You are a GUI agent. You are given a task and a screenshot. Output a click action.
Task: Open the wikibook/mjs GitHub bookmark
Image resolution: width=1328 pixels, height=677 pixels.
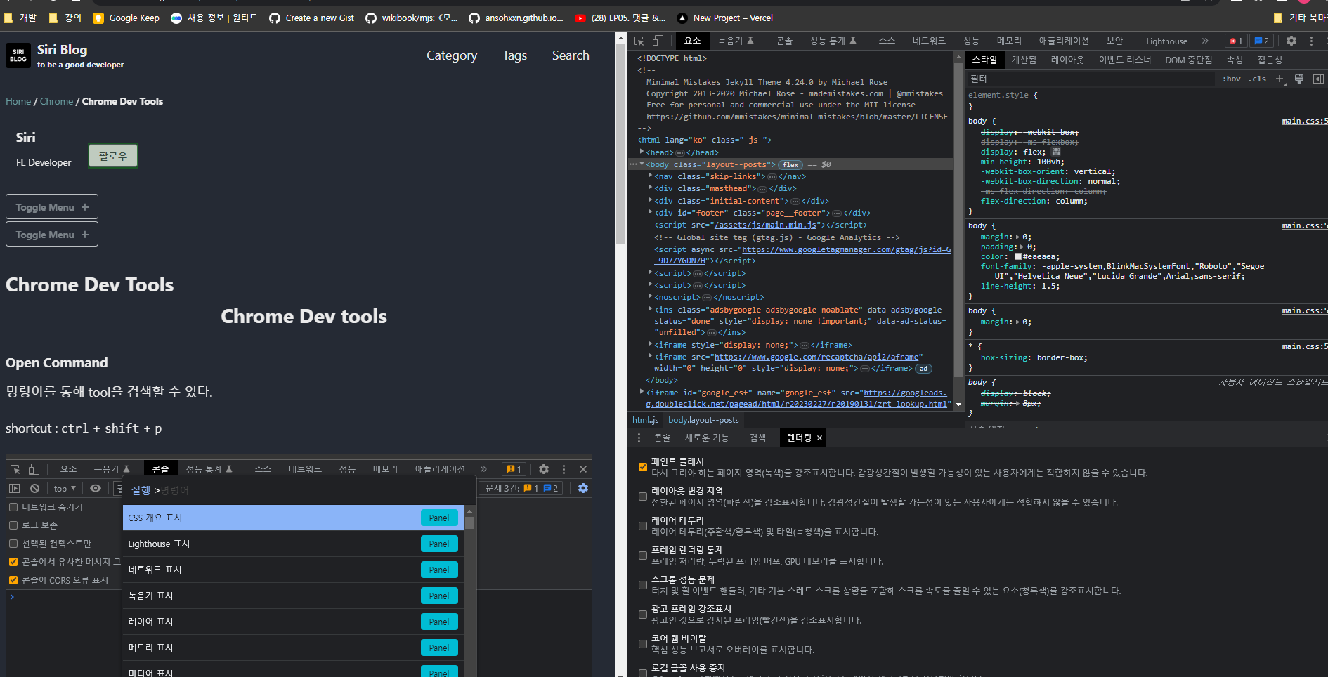(x=411, y=18)
